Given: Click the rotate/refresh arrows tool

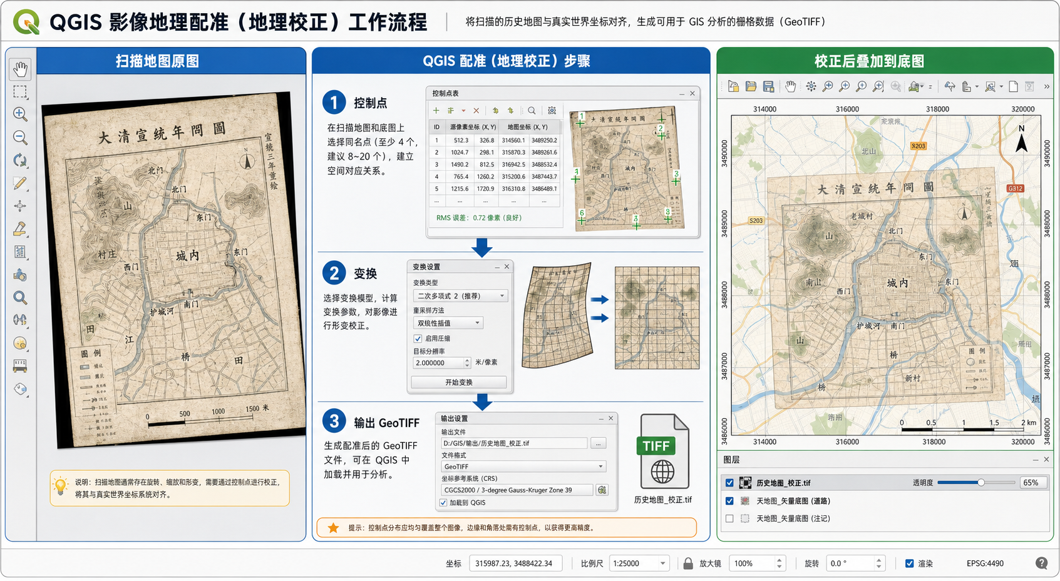Looking at the screenshot, I should click(20, 160).
